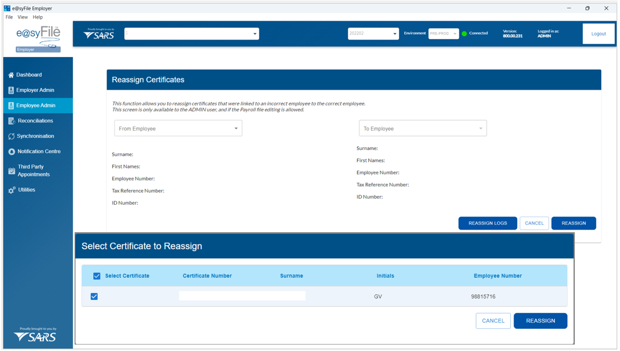Image resolution: width=620 pixels, height=351 pixels.
Task: Open the File menu
Action: 9,17
